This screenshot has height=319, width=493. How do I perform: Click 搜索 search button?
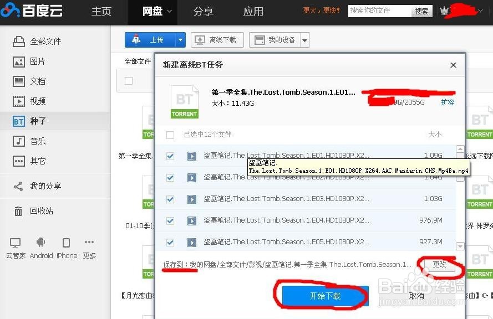pos(421,11)
